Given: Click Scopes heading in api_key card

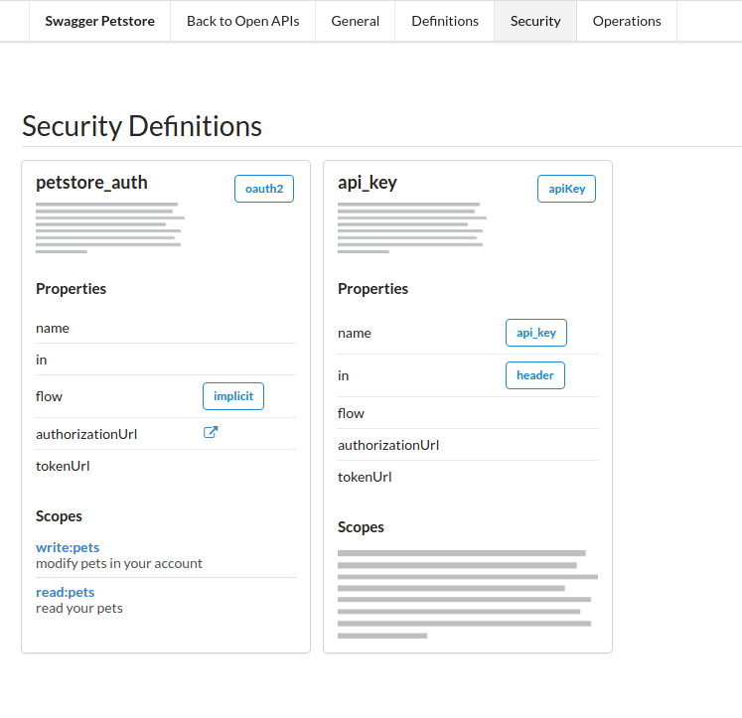Looking at the screenshot, I should (x=361, y=527).
